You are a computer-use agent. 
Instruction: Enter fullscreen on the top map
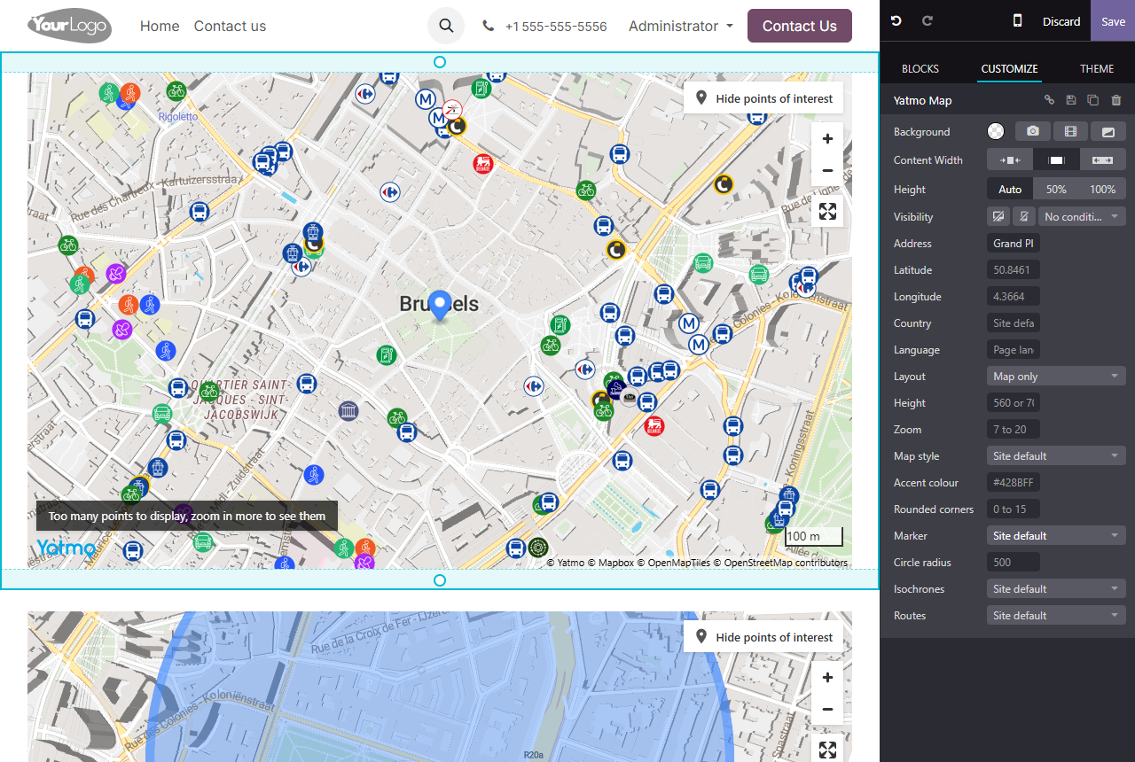click(x=827, y=211)
